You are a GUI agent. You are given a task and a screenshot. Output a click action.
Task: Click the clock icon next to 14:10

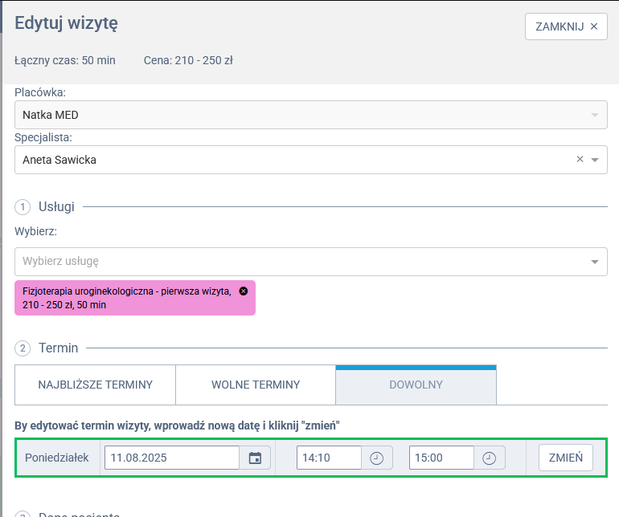tap(376, 458)
